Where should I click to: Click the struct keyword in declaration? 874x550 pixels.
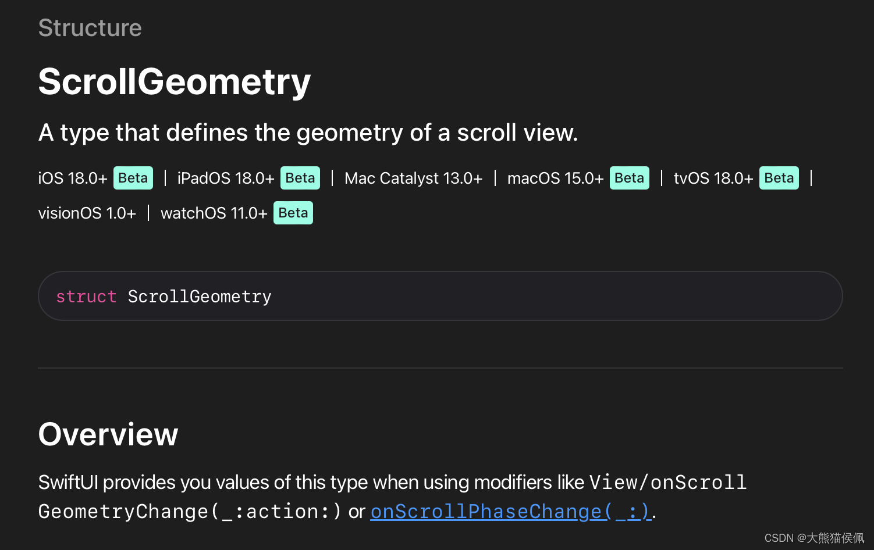tap(86, 297)
